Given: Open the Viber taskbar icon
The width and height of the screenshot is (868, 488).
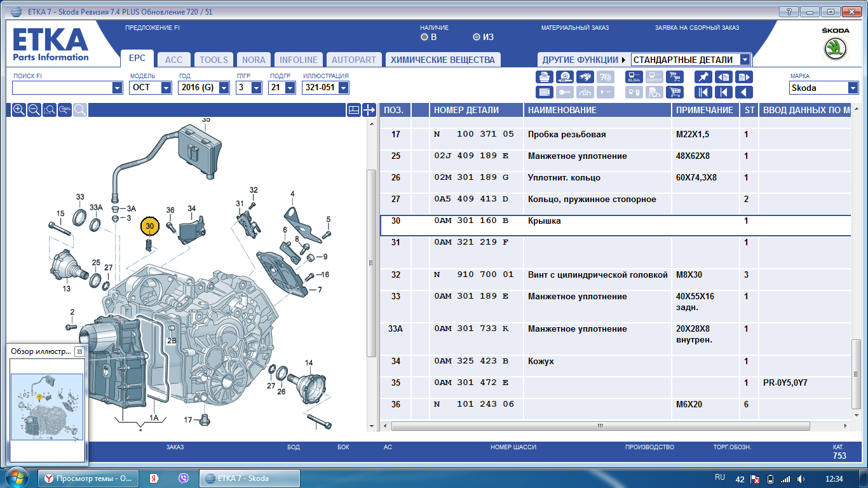Looking at the screenshot, I should tap(184, 478).
